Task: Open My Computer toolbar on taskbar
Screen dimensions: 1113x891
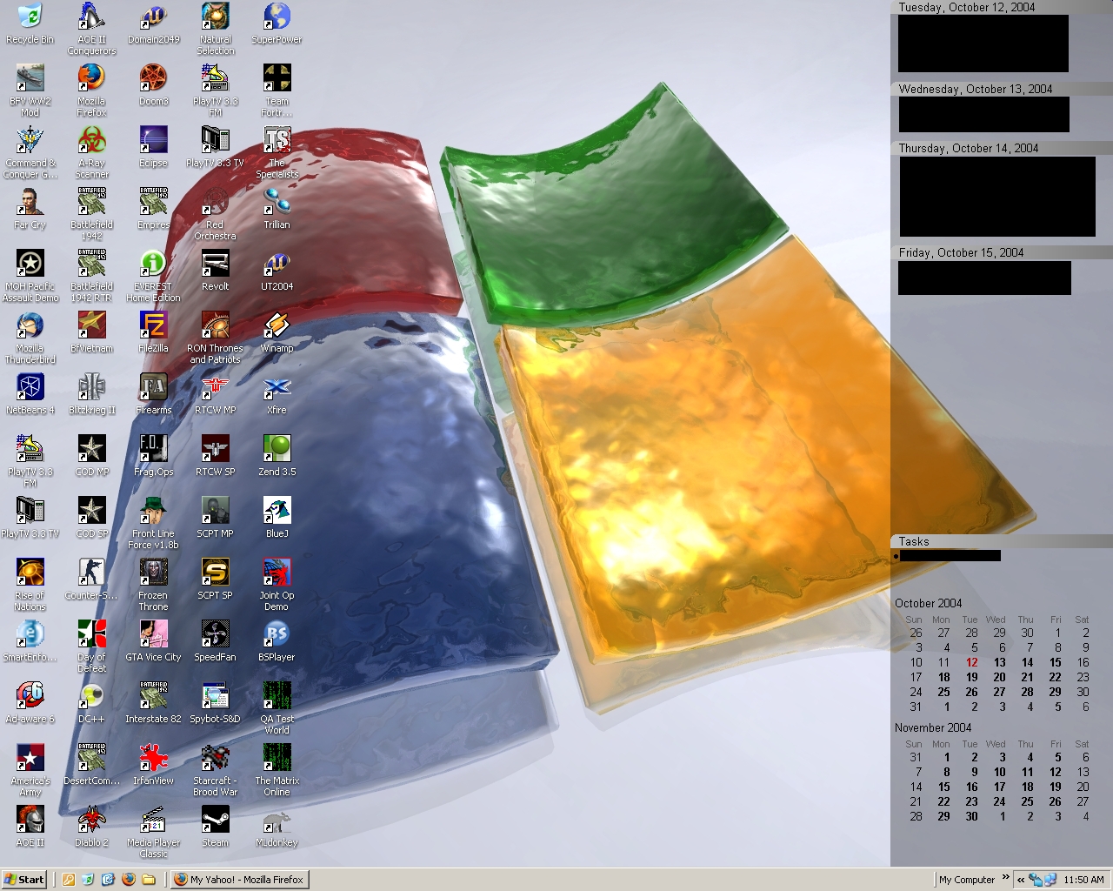Action: click(x=967, y=880)
